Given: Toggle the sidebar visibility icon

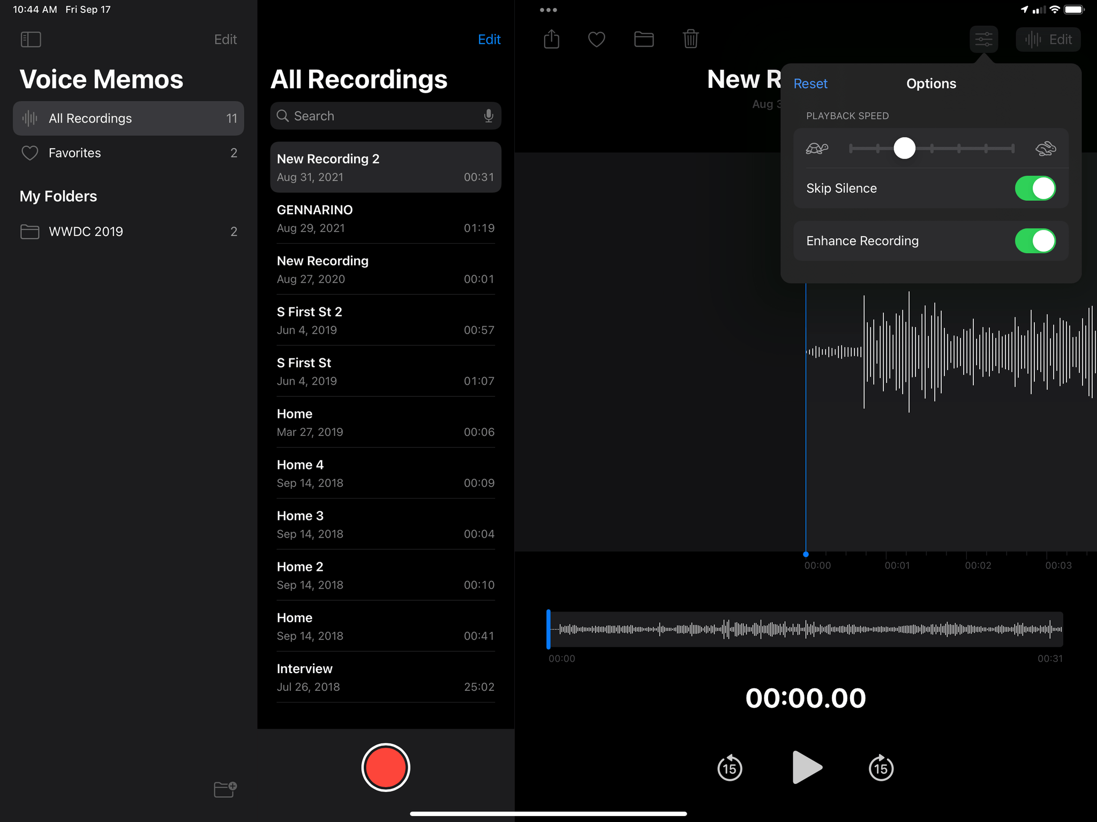Looking at the screenshot, I should pyautogui.click(x=31, y=39).
